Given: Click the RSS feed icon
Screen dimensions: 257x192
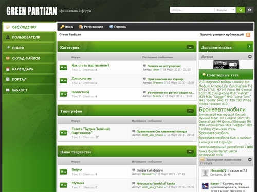Looking at the screenshot, I should (248, 35).
